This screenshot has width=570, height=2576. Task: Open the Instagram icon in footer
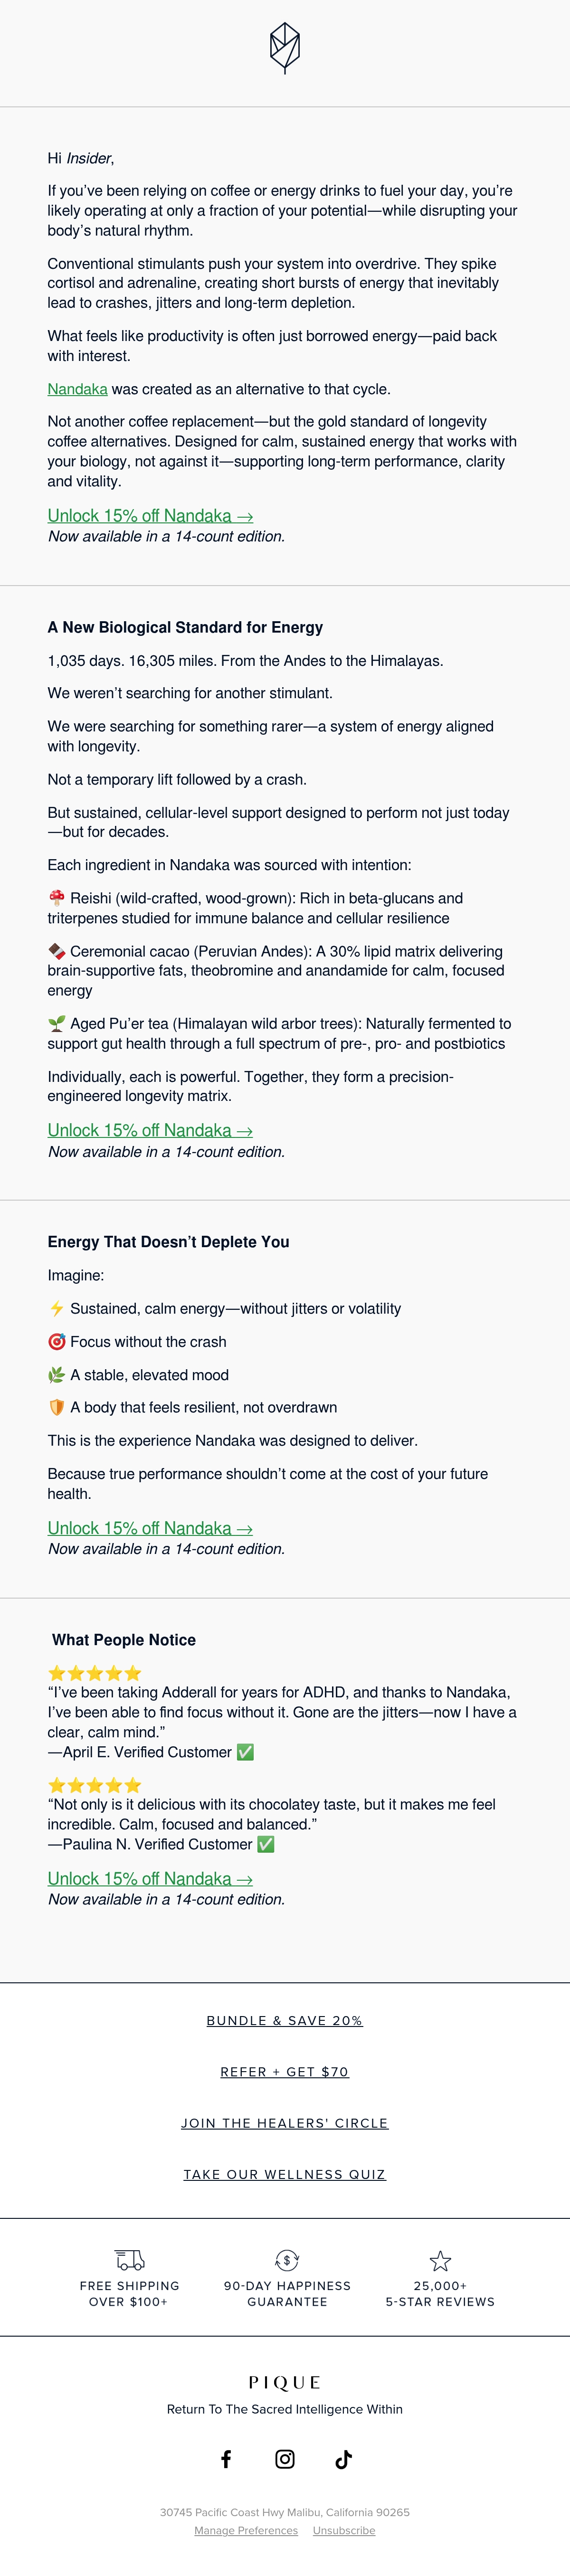tap(285, 2458)
